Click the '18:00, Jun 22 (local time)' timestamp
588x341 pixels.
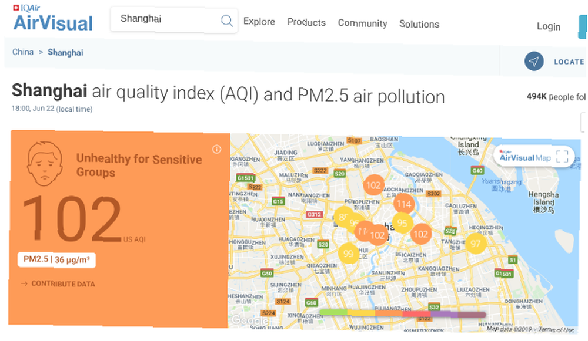tap(52, 109)
